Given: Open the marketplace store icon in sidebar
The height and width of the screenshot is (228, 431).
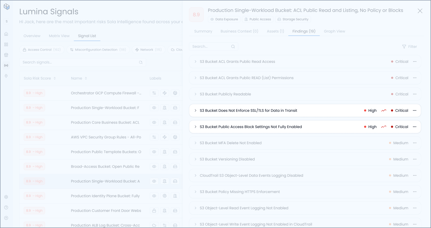Looking at the screenshot, I should [x=6, y=55].
